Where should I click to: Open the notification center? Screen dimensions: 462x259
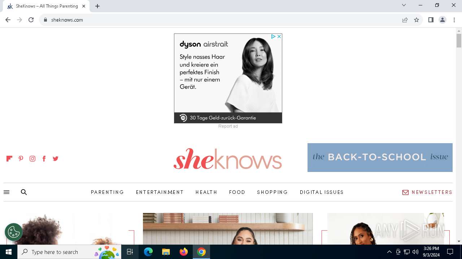click(450, 252)
